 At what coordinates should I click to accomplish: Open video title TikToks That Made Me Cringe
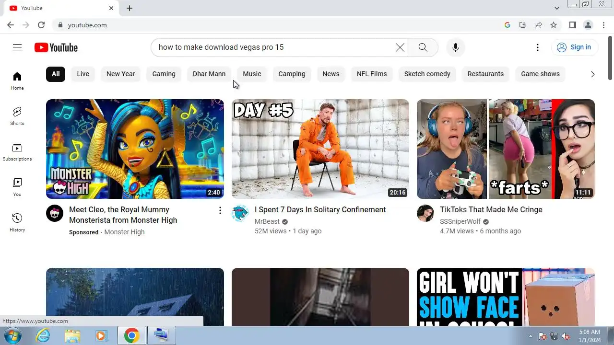[491, 209]
